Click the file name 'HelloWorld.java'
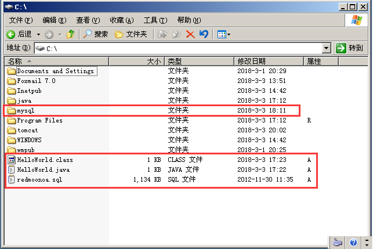Viewport: 373px width, 249px height. (x=44, y=169)
